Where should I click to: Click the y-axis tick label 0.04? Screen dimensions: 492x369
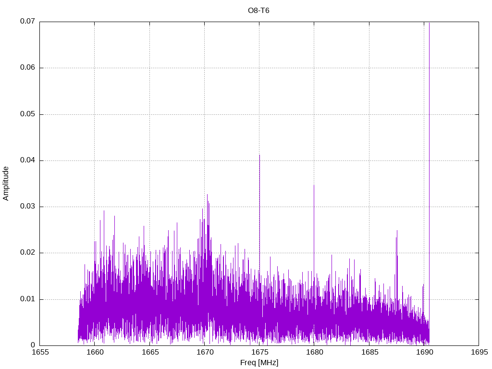click(x=27, y=160)
